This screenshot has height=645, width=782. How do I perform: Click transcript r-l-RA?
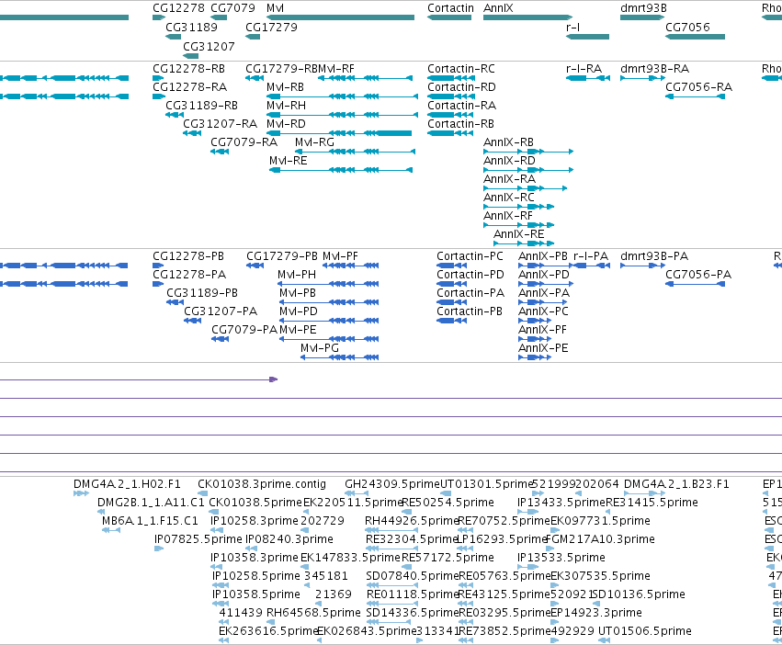(x=588, y=78)
